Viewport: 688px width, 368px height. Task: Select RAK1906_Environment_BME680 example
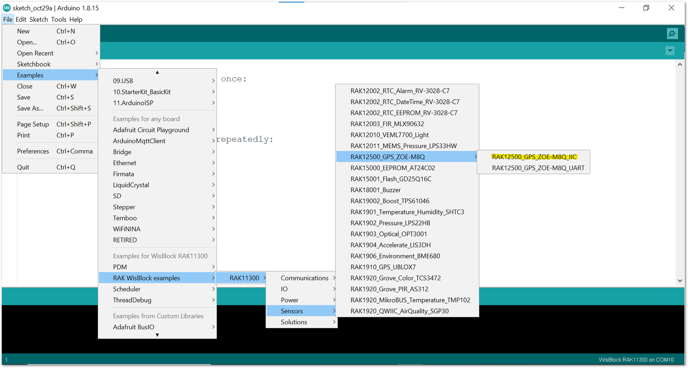coord(407,256)
